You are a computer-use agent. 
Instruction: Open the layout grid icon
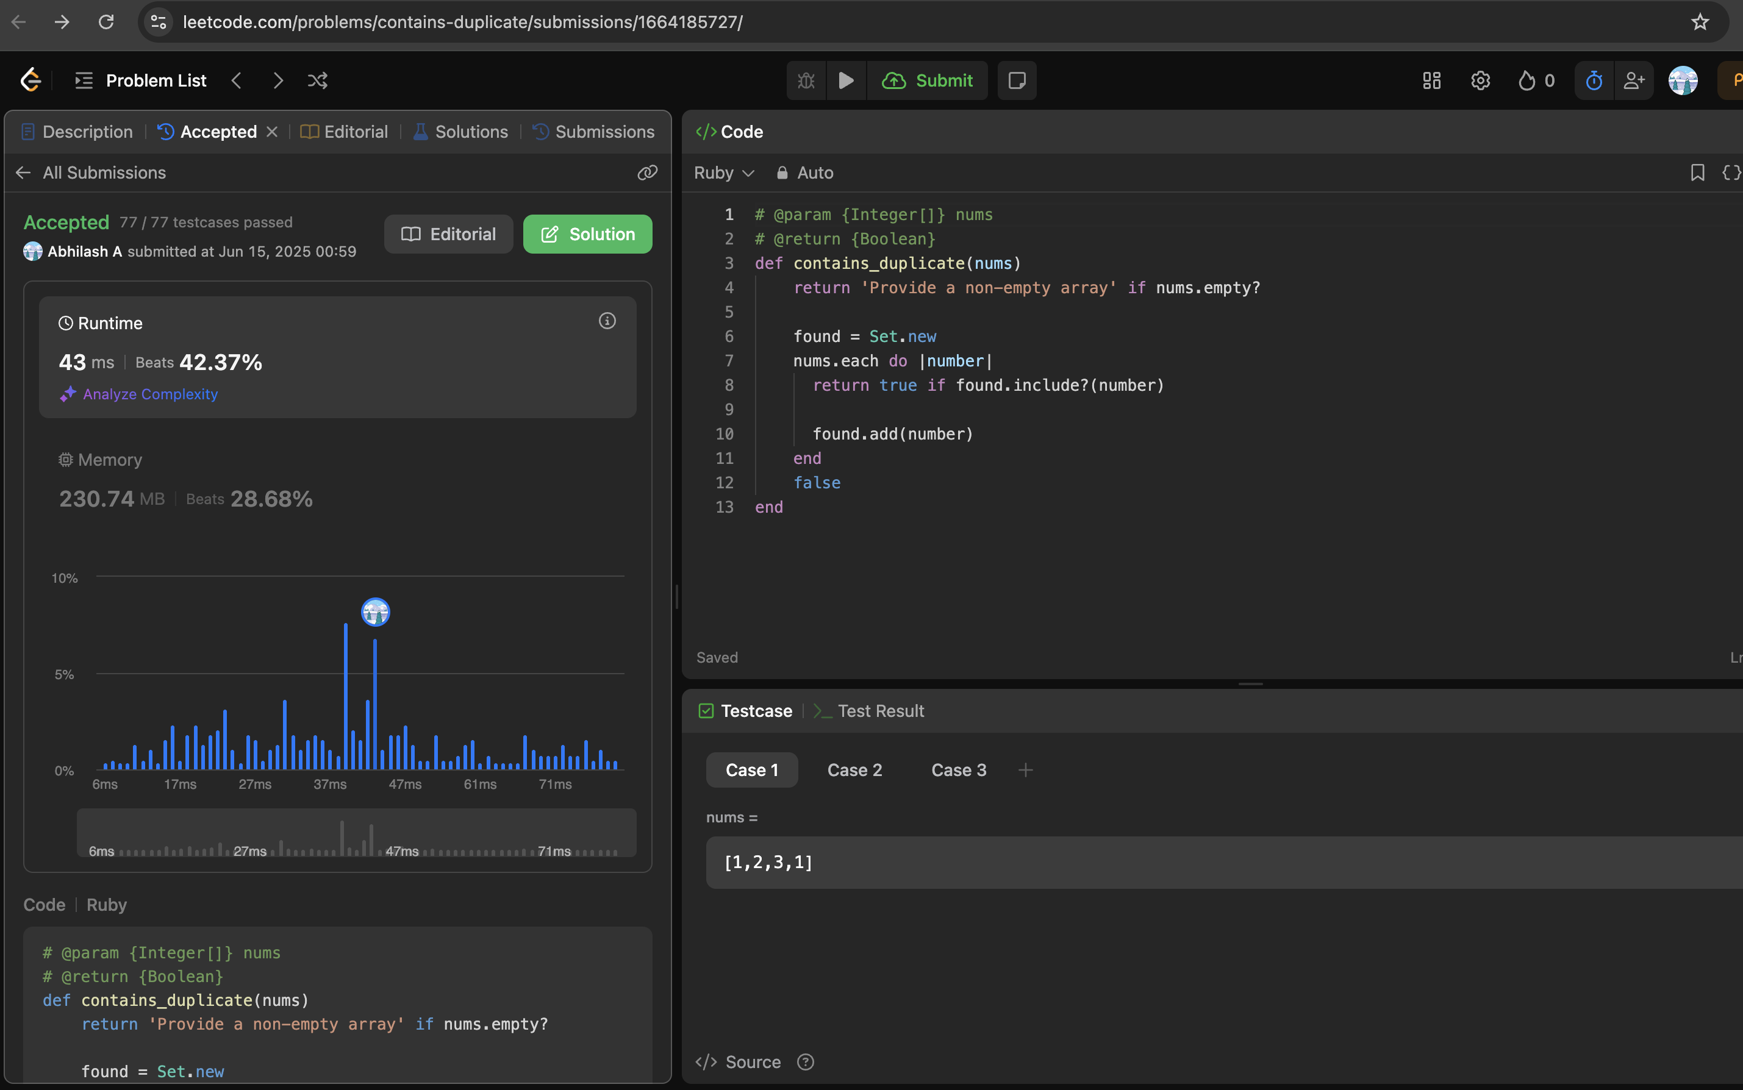[1431, 80]
